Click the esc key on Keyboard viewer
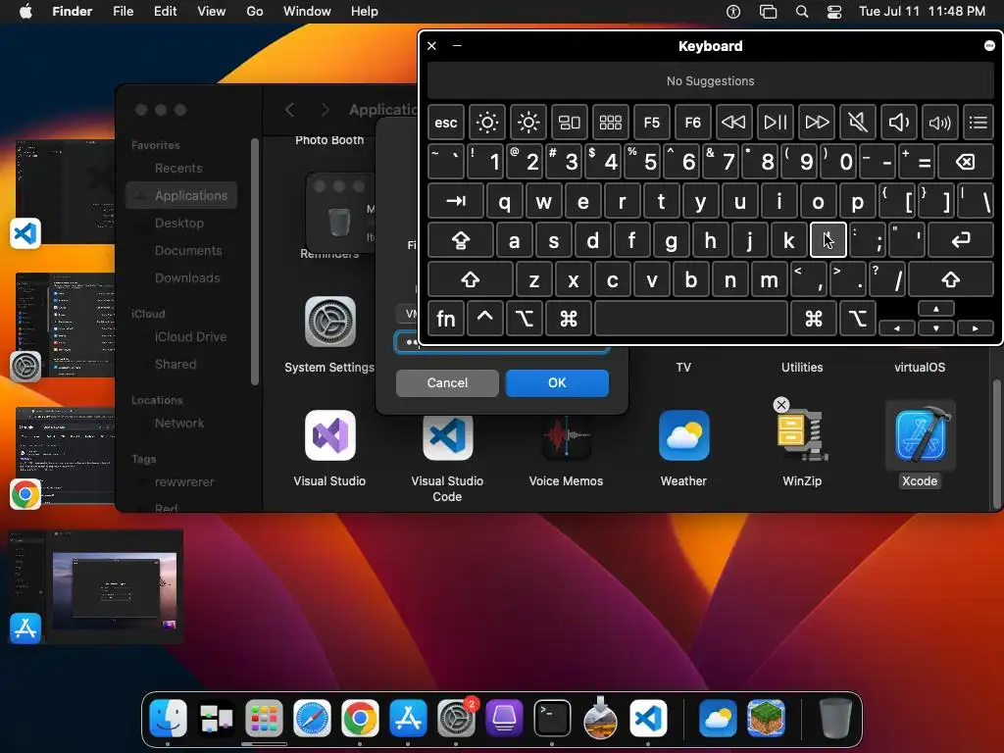Image resolution: width=1004 pixels, height=753 pixels. (x=446, y=123)
